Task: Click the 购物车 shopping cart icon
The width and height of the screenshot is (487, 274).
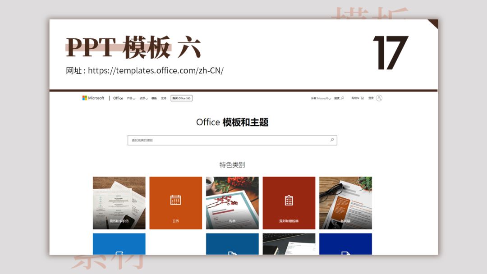Action: tap(363, 98)
